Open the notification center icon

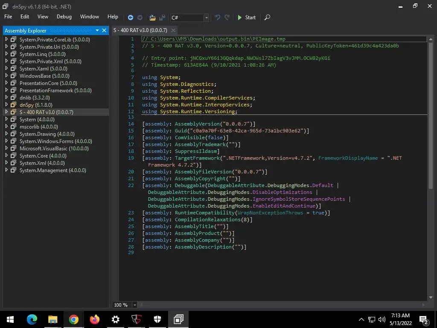[x=424, y=319]
